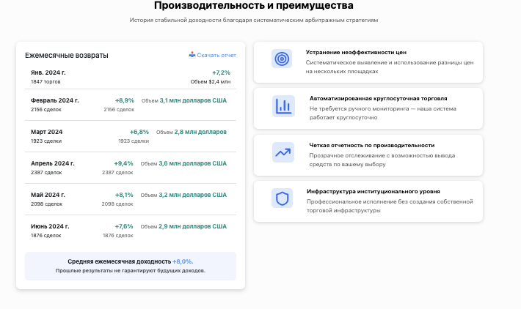Click the Ежемесячные возвраты panel title
Viewport: 521px width, 309px height.
[x=67, y=56]
